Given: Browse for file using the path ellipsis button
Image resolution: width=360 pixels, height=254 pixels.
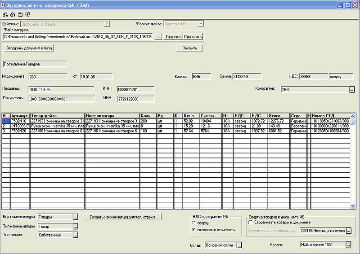Looking at the screenshot, I should pos(158,36).
